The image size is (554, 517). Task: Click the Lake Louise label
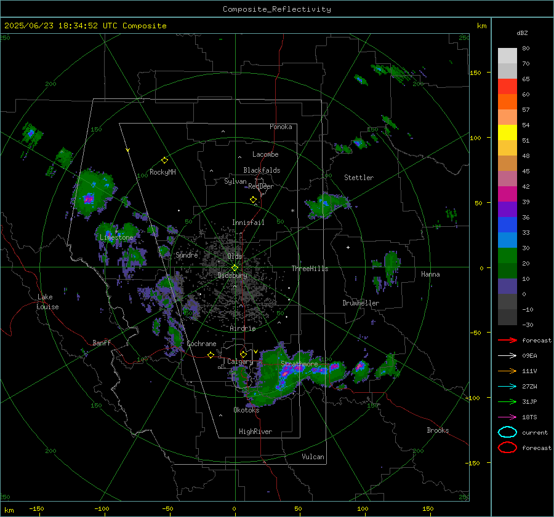pyautogui.click(x=47, y=302)
